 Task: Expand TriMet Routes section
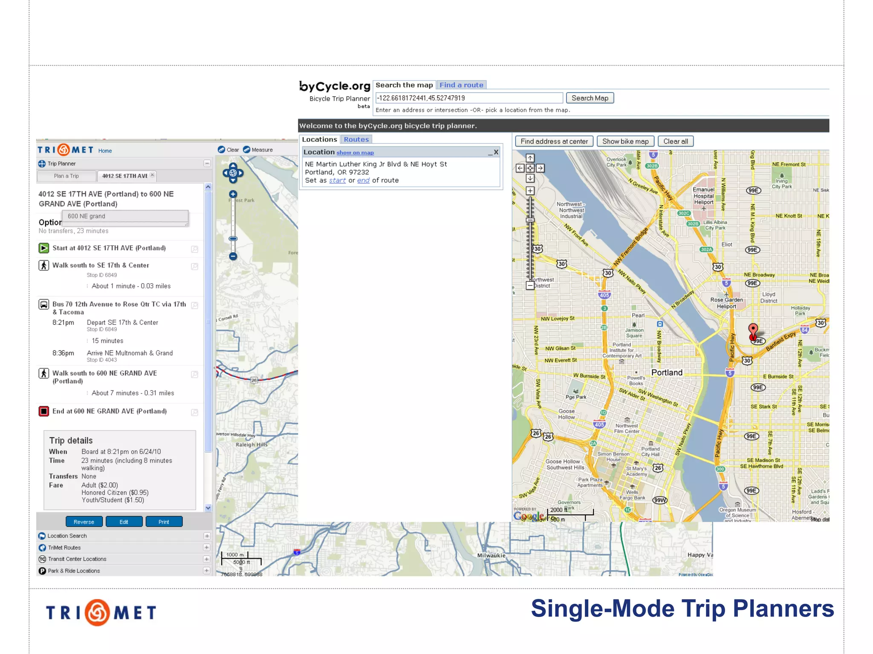(207, 548)
